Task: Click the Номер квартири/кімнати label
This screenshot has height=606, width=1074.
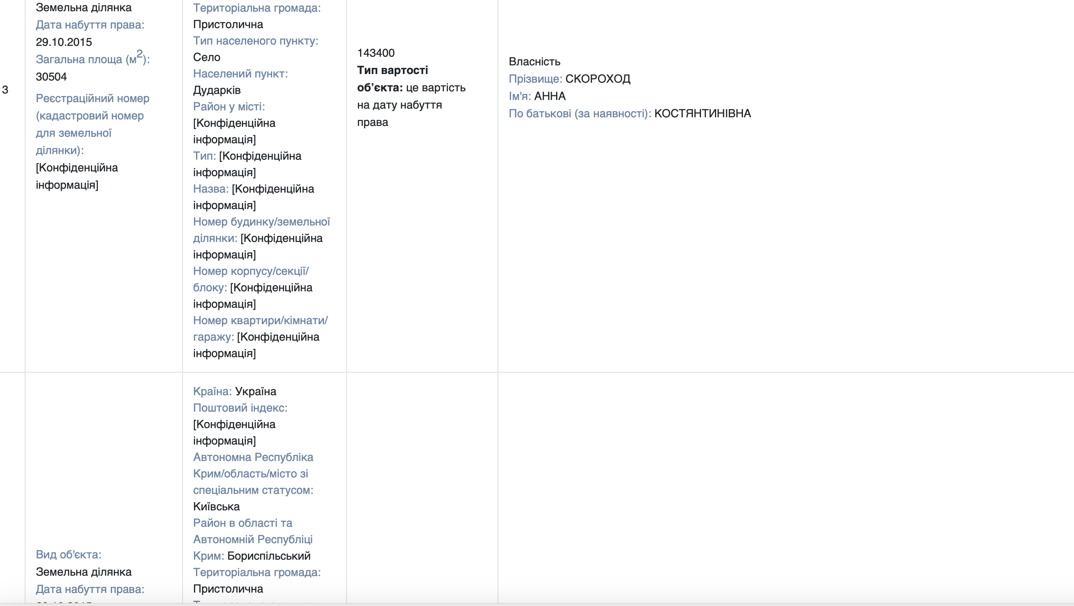Action: click(260, 320)
